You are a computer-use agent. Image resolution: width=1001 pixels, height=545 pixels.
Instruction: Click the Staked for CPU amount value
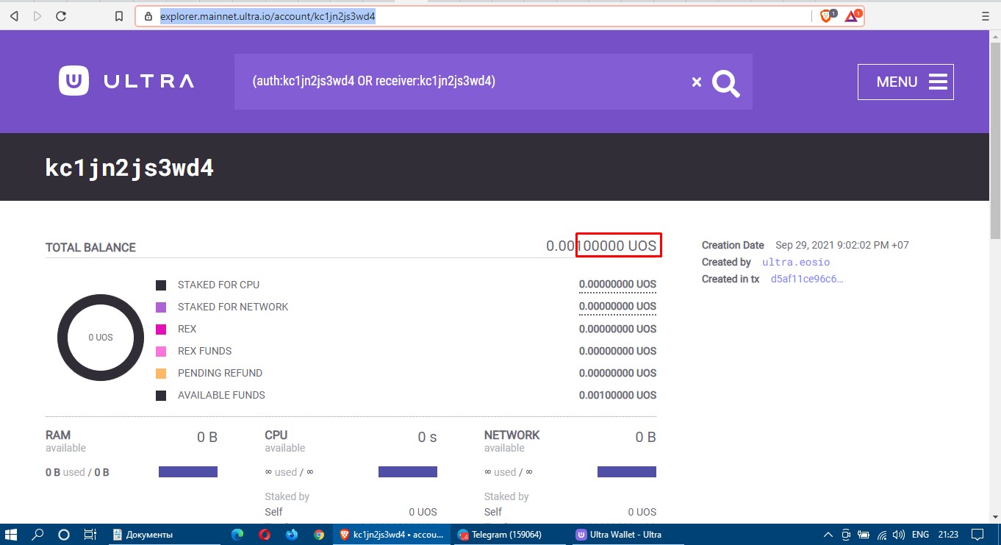tap(617, 285)
